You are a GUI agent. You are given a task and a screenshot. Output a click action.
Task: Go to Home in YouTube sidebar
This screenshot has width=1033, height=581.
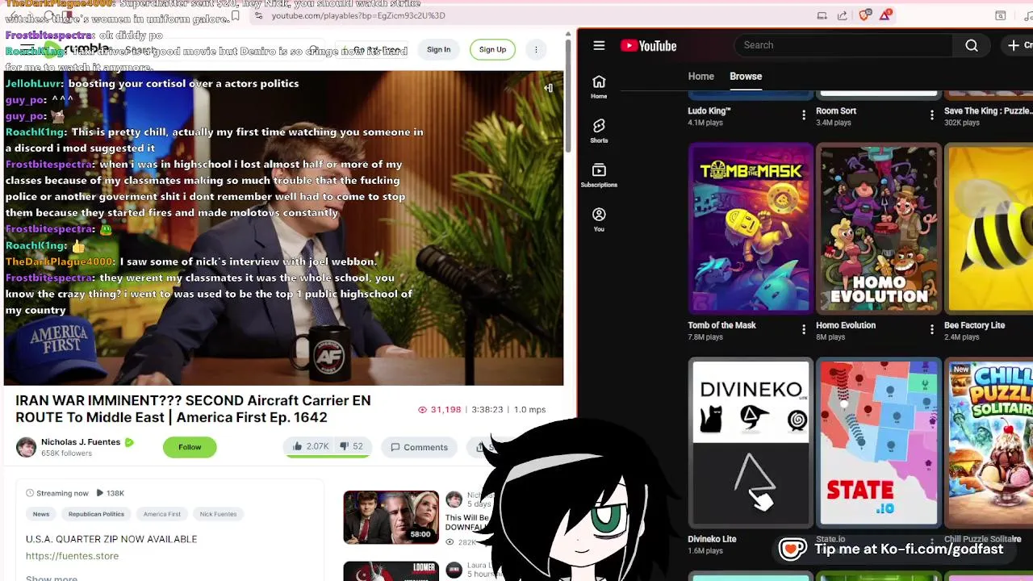(599, 87)
